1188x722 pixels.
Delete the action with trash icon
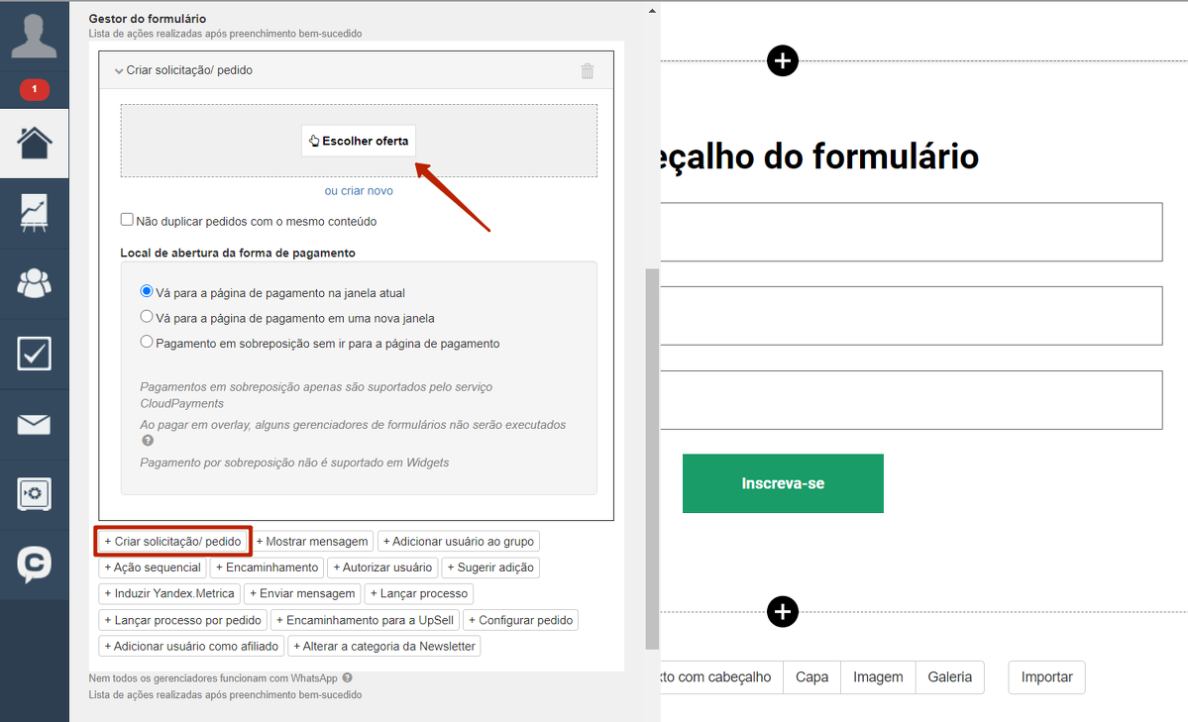tap(588, 71)
